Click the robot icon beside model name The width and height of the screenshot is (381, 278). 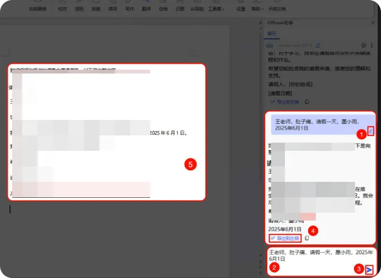coord(269,45)
